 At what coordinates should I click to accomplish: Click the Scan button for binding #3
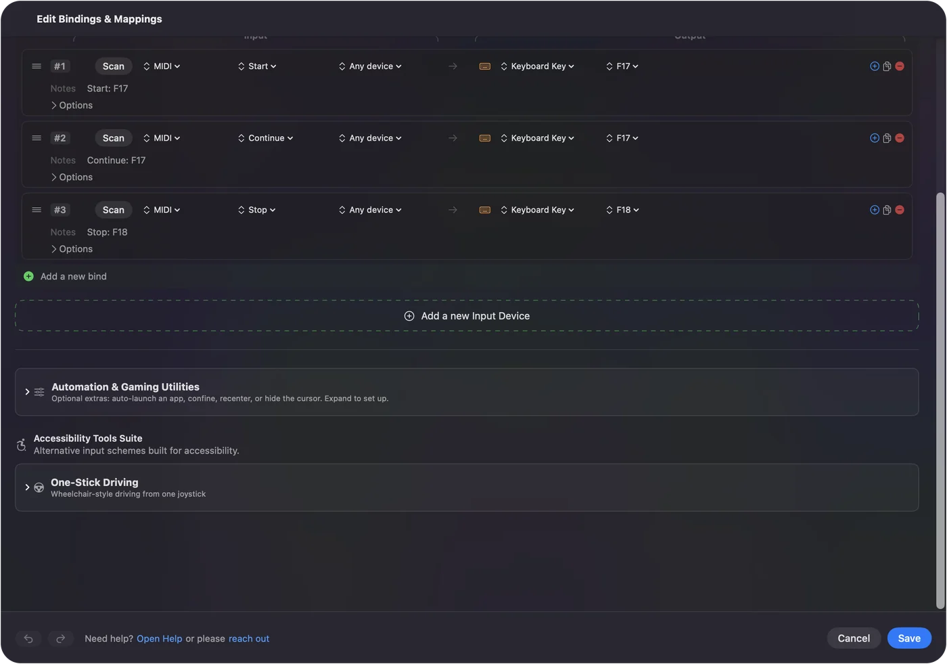[x=114, y=210]
